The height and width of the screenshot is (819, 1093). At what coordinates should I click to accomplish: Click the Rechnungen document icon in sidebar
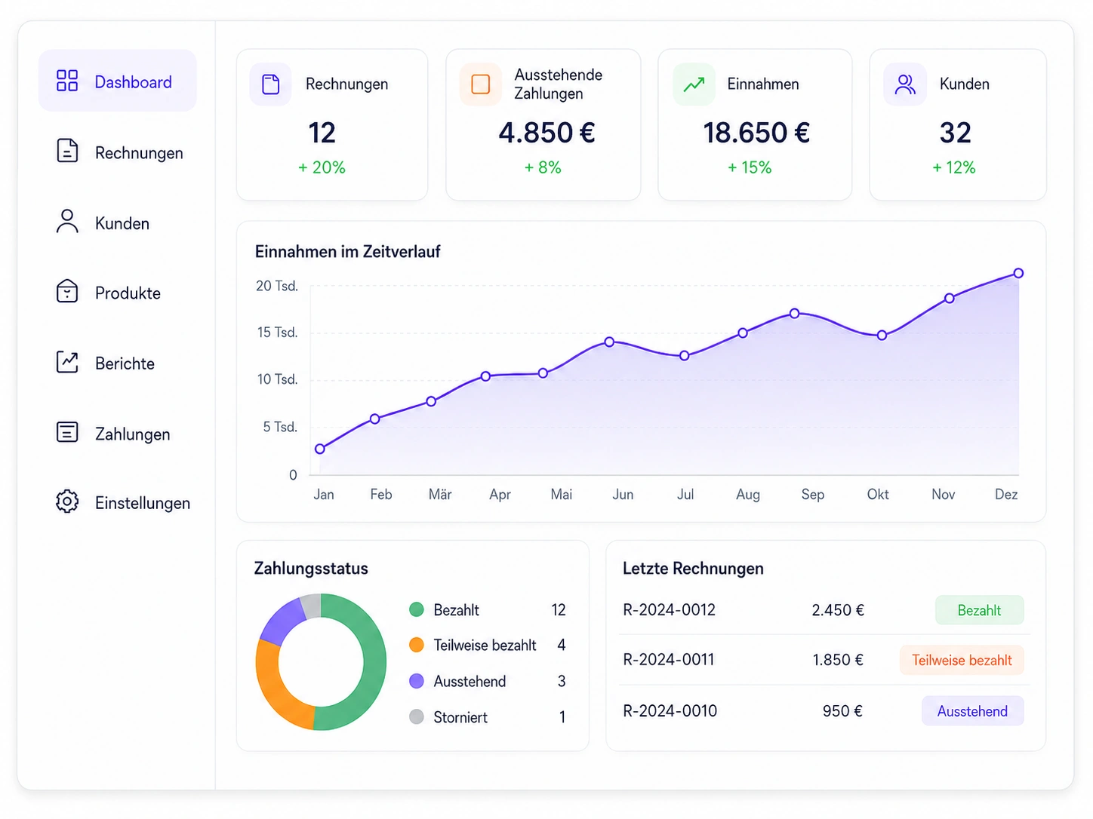click(x=67, y=151)
